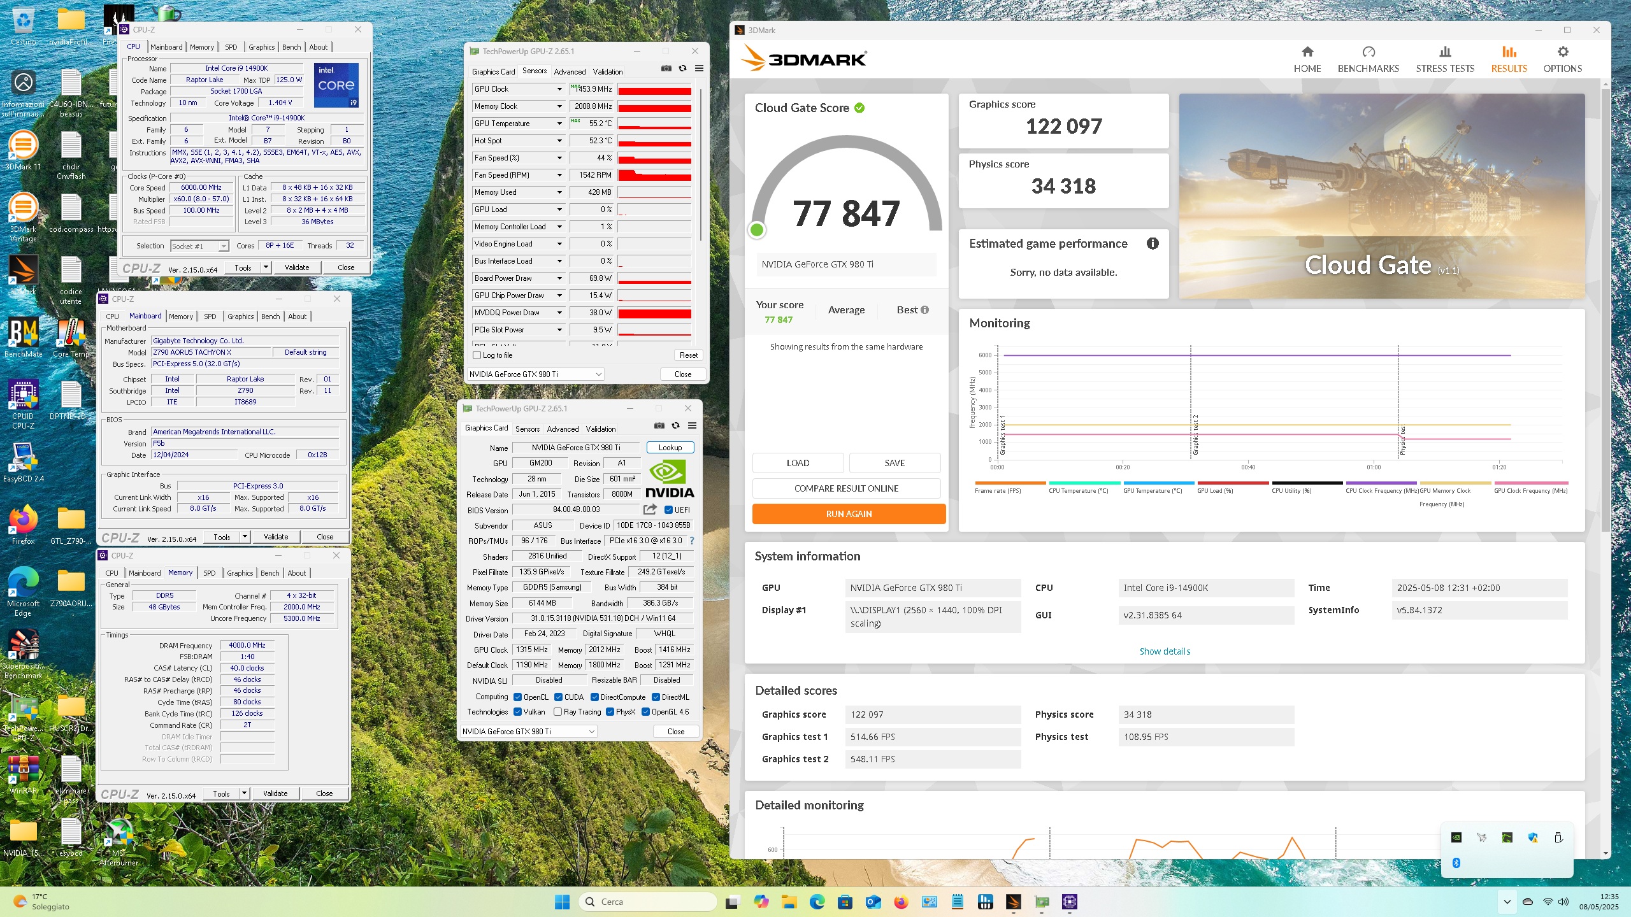Click the refresh icon in GPU-Z Sensors window
The image size is (1631, 917).
[x=682, y=69]
